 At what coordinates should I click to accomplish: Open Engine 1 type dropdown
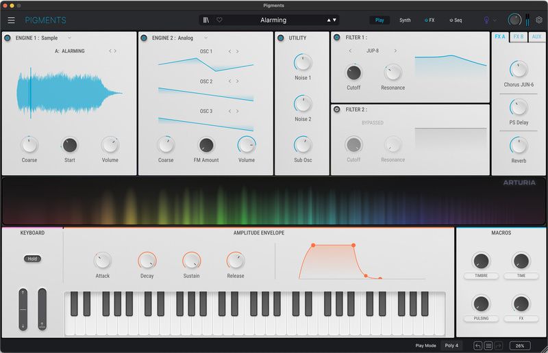click(70, 38)
